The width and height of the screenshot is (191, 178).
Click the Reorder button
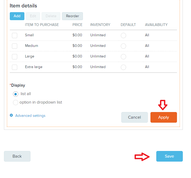tap(73, 16)
